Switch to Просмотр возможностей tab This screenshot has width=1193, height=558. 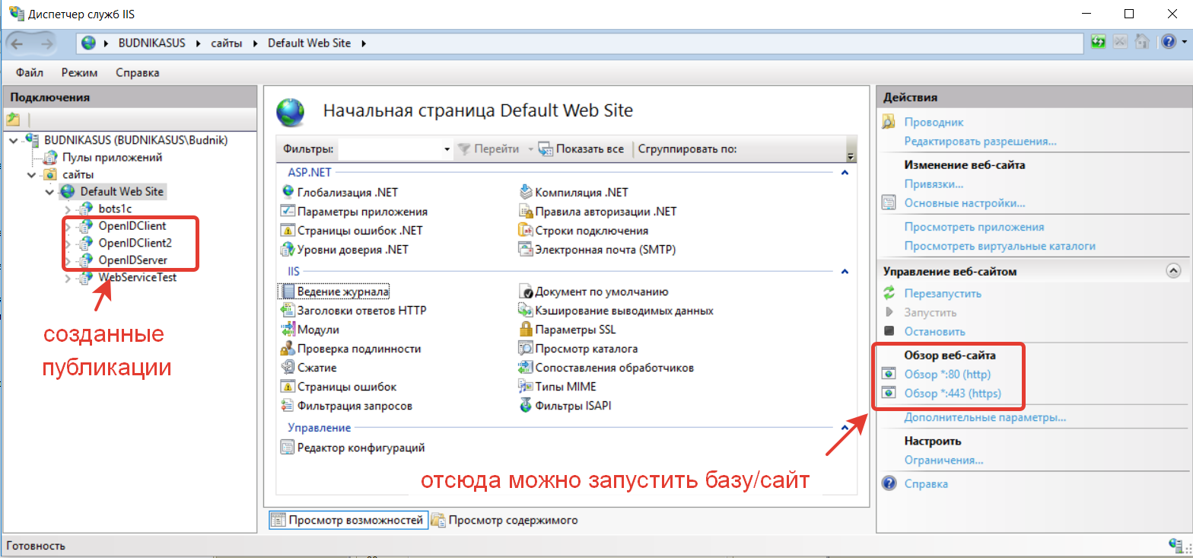click(347, 521)
